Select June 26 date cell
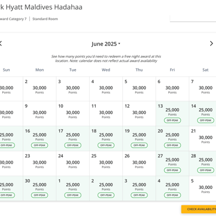The height and width of the screenshot is (216, 216). tap(139, 164)
